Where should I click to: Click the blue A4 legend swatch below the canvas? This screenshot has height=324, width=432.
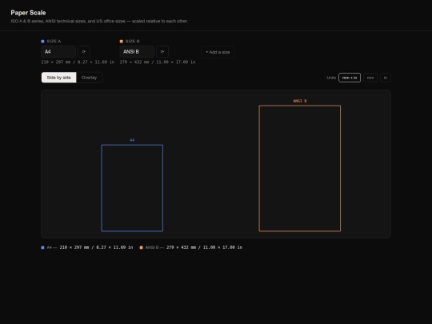[42, 247]
